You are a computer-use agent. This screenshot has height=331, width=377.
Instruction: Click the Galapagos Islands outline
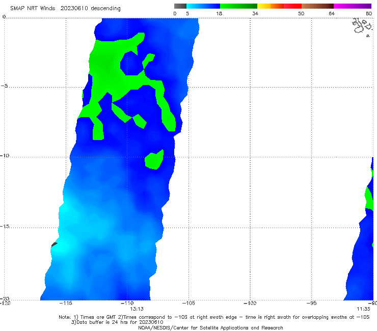click(x=363, y=26)
